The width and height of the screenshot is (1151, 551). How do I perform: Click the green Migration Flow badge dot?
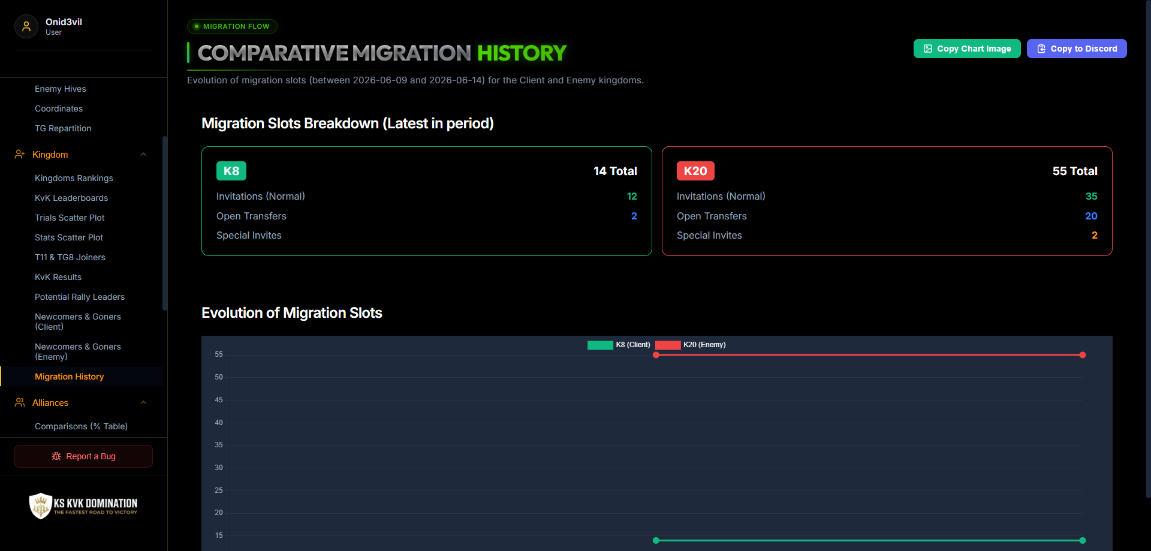click(197, 26)
